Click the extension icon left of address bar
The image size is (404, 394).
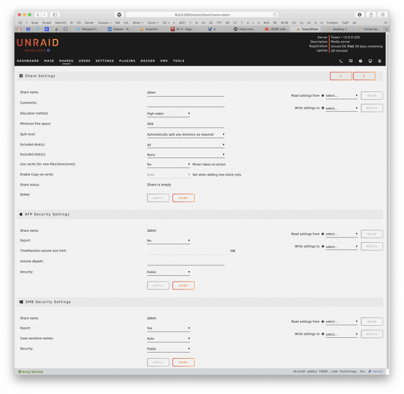tap(119, 15)
